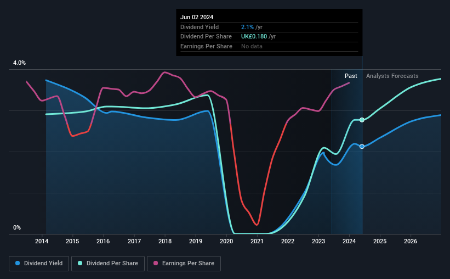This screenshot has width=450, height=279.
Task: Click the 2016 x-axis label
Action: coord(103,241)
